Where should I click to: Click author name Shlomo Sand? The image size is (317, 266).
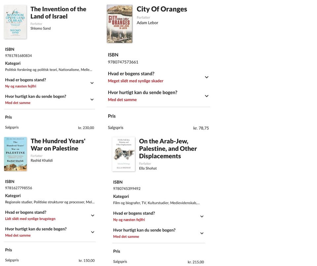tap(41, 28)
